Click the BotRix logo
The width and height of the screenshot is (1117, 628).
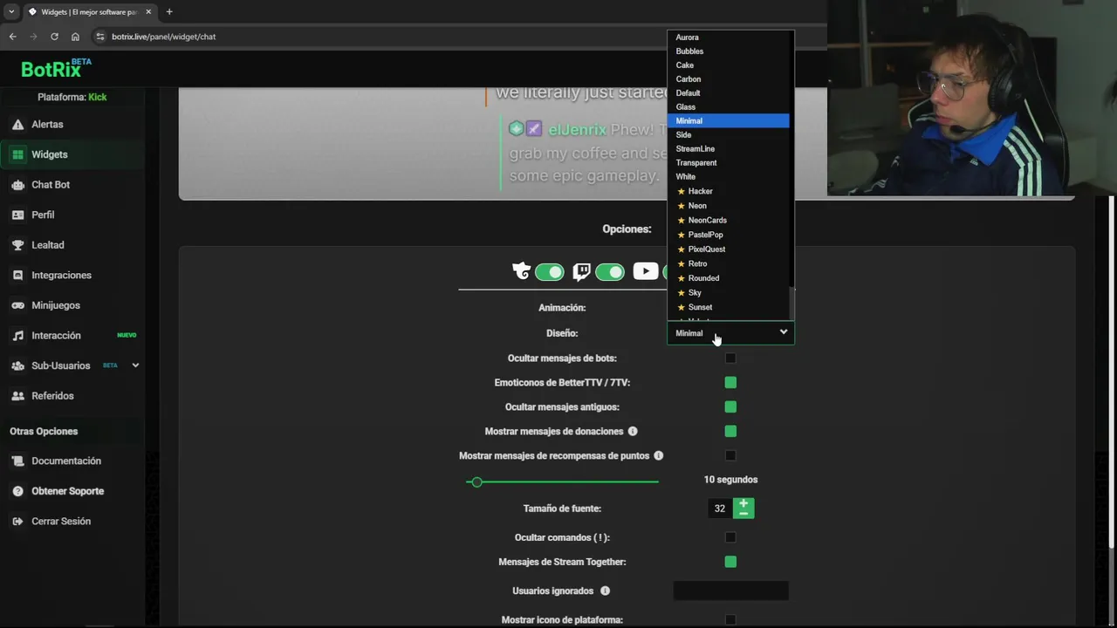click(56, 68)
